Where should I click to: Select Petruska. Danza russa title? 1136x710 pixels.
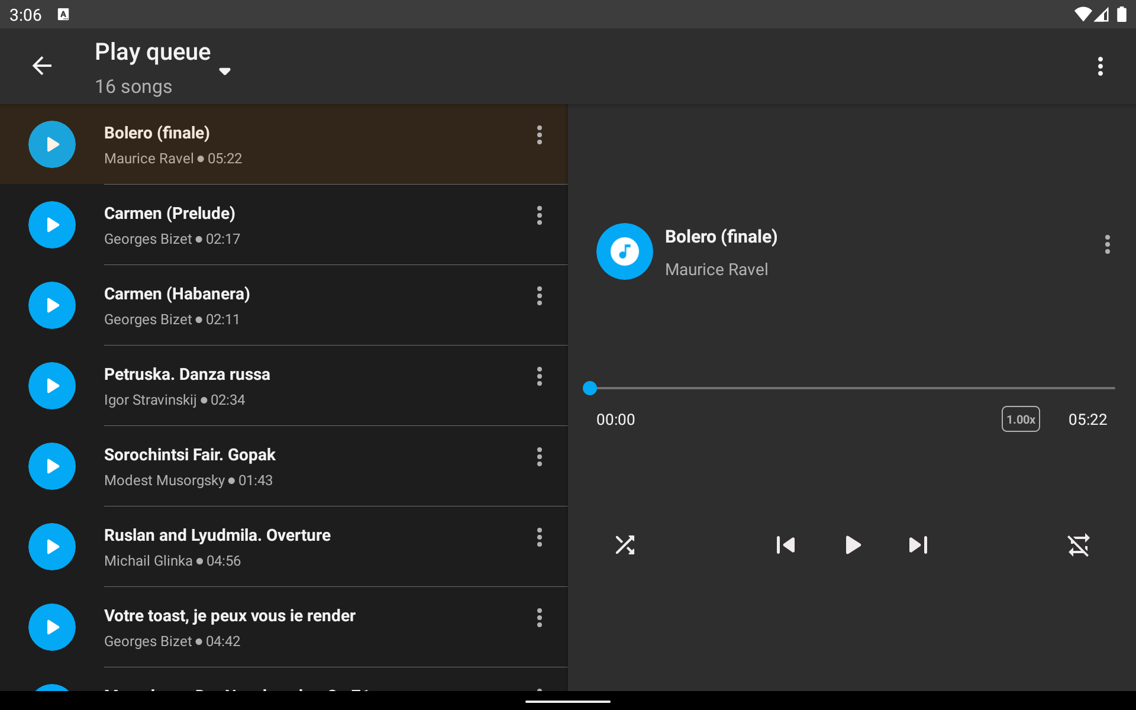(187, 375)
